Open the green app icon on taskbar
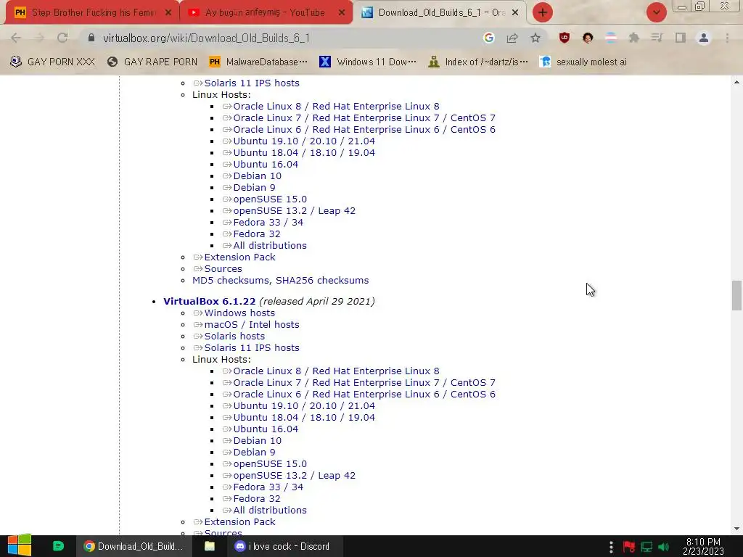 (58, 546)
